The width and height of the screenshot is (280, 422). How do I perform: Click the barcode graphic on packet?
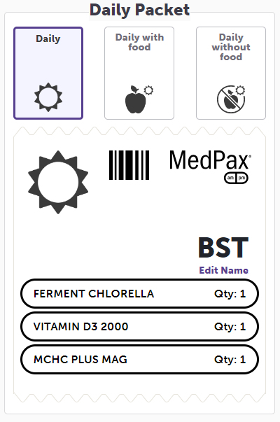click(129, 165)
